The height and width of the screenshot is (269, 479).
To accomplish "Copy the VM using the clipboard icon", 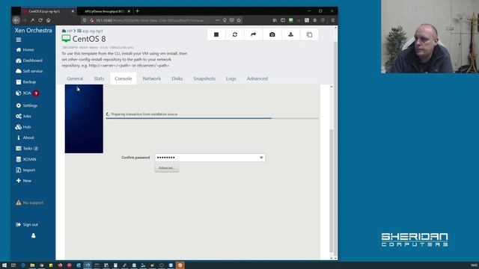I will click(x=309, y=34).
